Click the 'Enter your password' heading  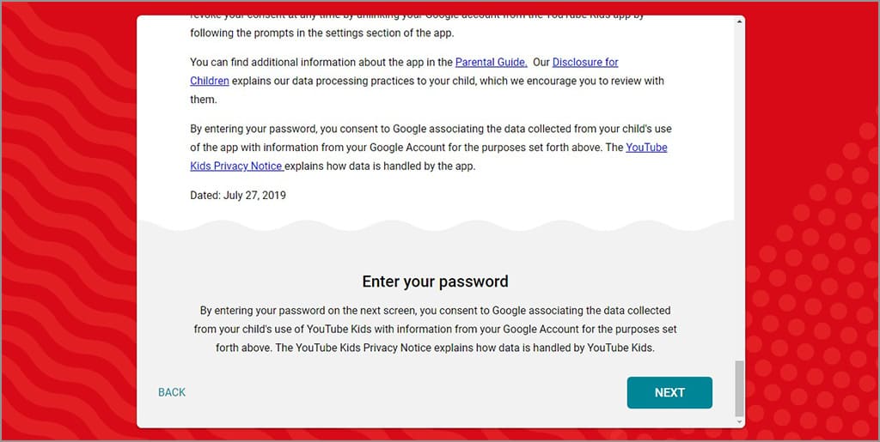(435, 282)
